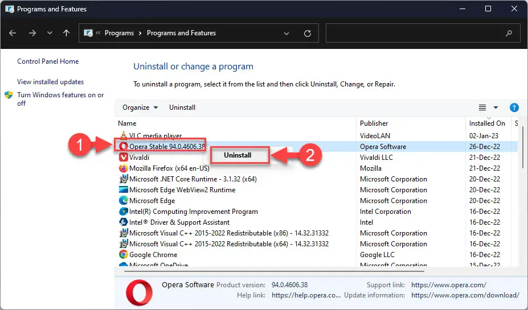
Task: Click the VideoLAN publisher cell
Action: [375, 136]
